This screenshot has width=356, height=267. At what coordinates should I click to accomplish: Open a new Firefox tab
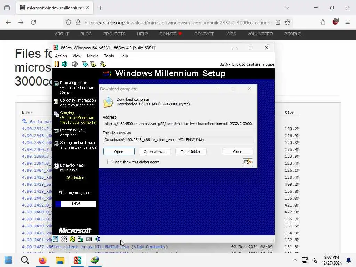point(101,8)
